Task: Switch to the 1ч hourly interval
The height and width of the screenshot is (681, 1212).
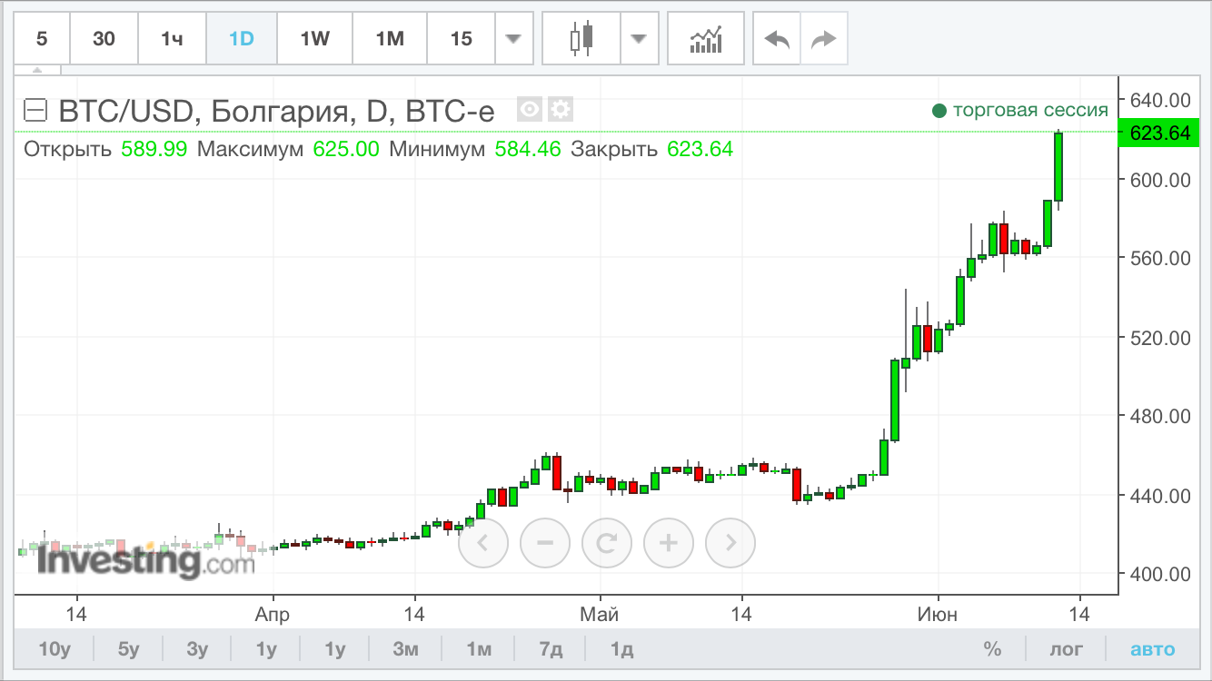Action: [173, 38]
